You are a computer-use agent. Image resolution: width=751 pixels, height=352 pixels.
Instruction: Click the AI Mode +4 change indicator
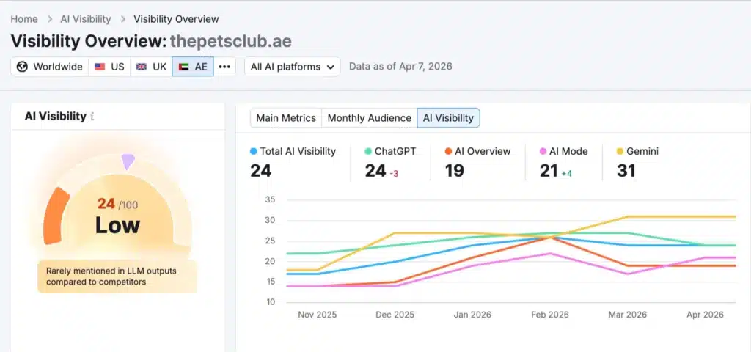[567, 173]
